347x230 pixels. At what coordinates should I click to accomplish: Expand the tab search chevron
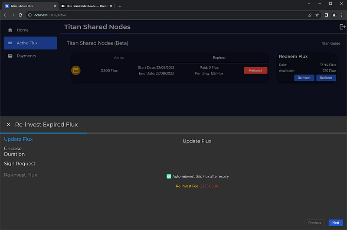(x=309, y=4)
